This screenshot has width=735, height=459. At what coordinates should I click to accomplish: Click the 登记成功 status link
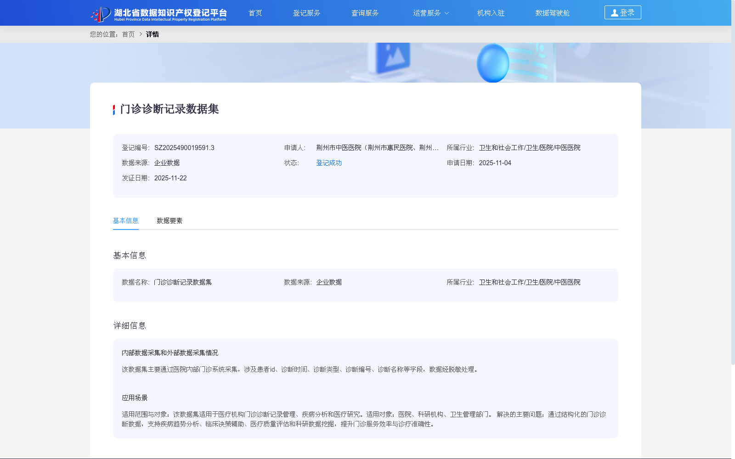point(329,163)
